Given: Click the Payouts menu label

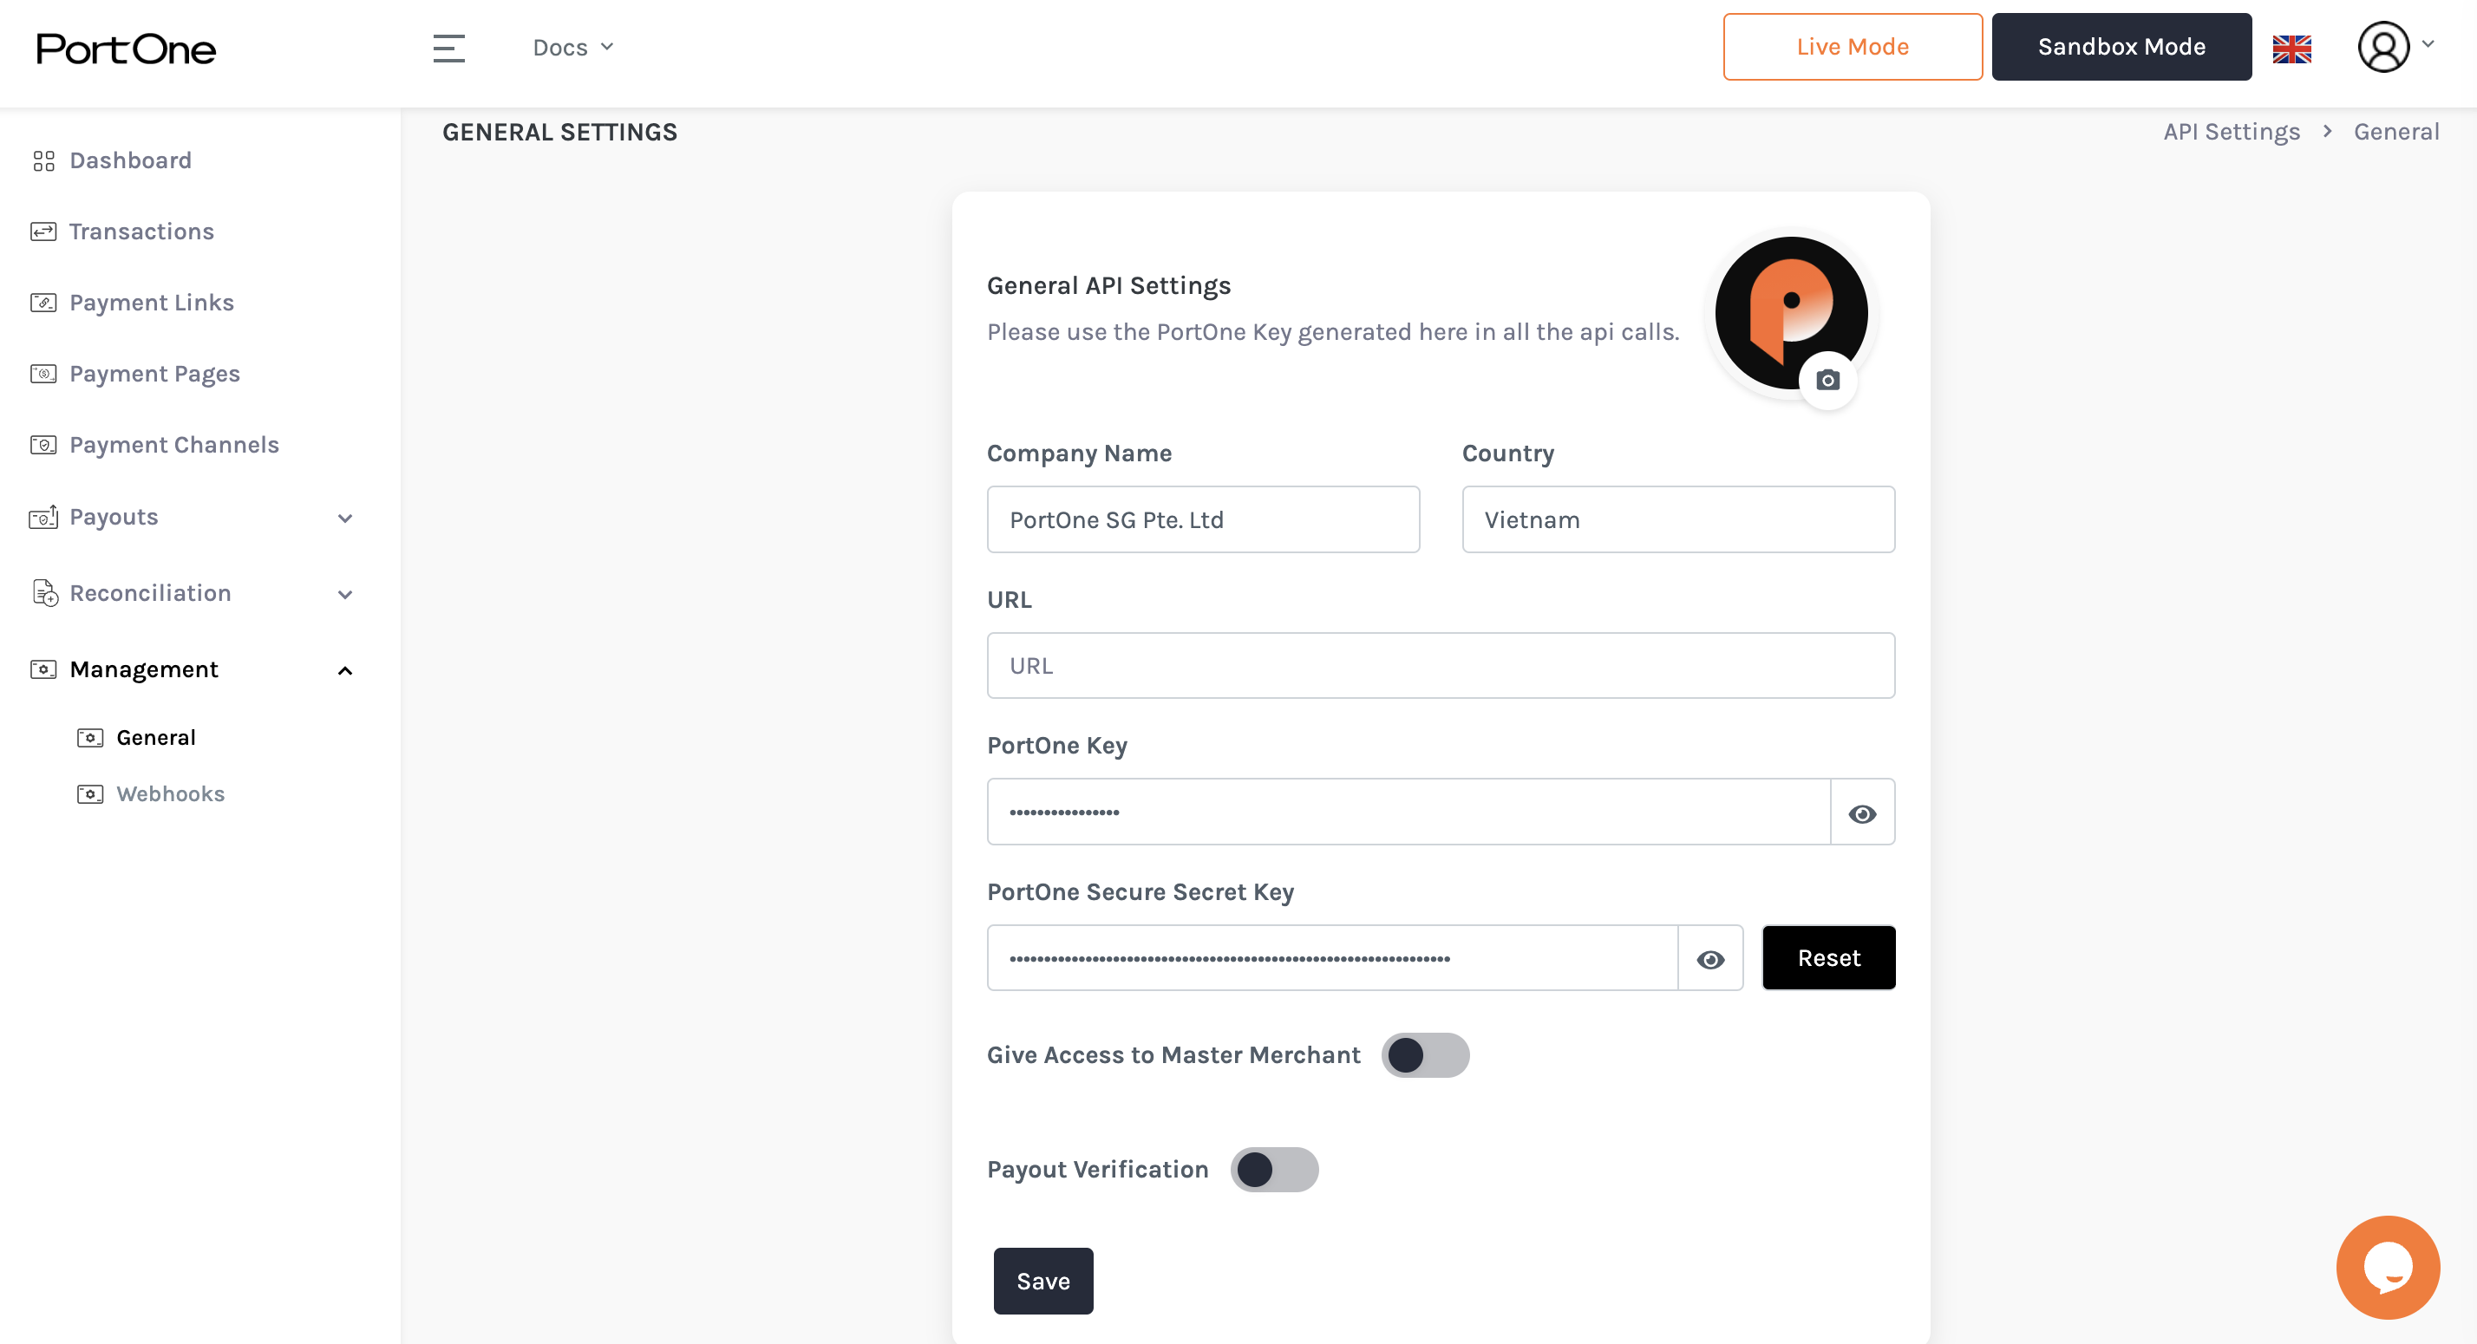Looking at the screenshot, I should click(x=114, y=516).
